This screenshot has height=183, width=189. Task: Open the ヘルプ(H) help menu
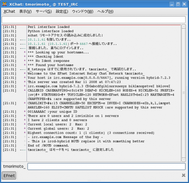pos(105,11)
